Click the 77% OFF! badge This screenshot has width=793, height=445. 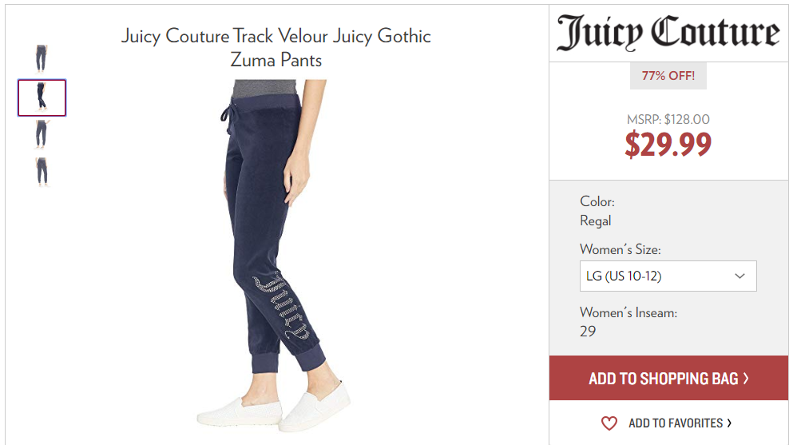tap(668, 76)
